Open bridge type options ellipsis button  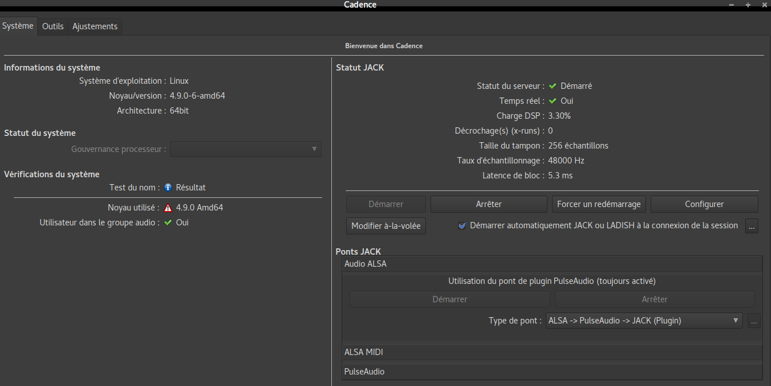(754, 321)
